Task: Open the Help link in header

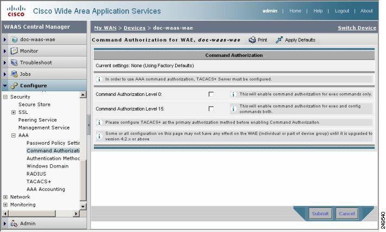Action: point(318,11)
